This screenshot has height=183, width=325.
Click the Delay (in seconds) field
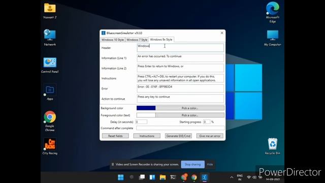click(x=141, y=122)
